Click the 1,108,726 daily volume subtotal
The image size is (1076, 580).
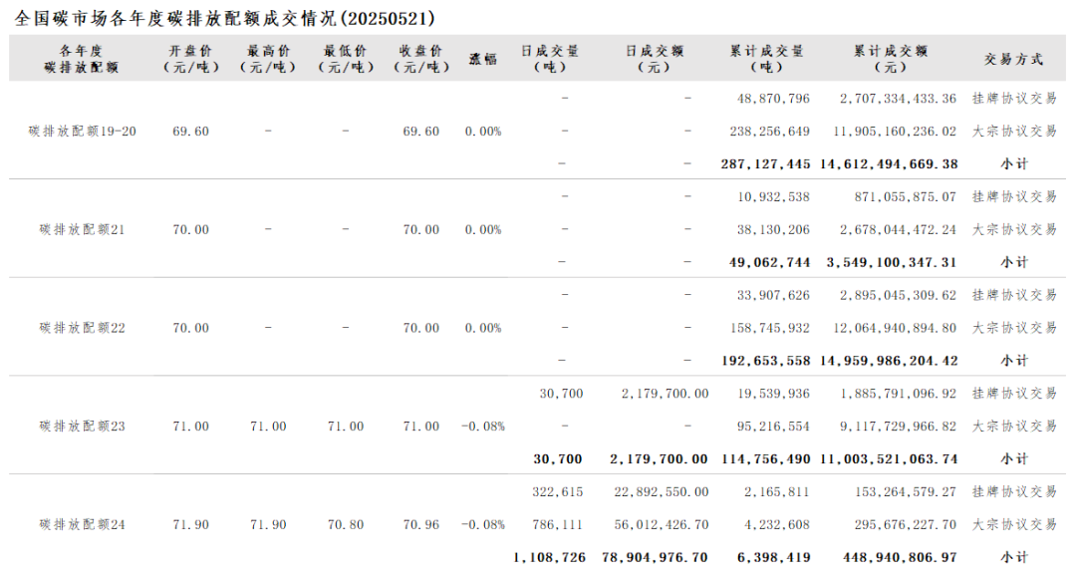tap(550, 557)
